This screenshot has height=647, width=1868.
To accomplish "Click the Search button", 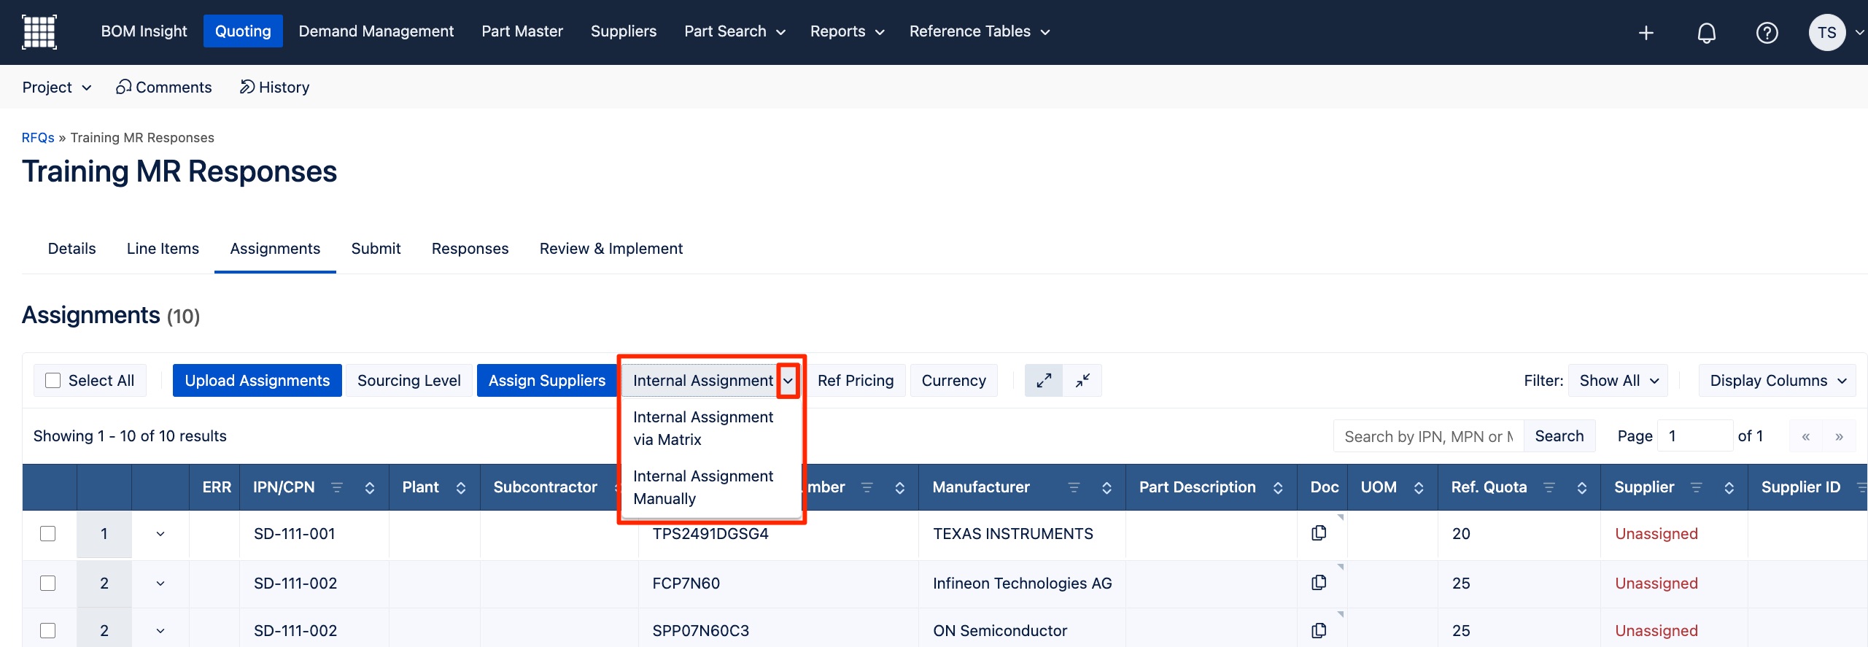I will coord(1559,436).
